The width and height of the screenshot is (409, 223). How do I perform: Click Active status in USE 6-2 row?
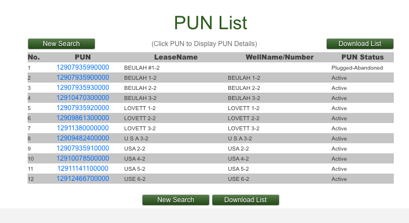pos(339,180)
